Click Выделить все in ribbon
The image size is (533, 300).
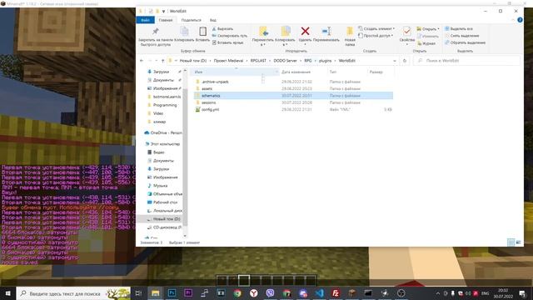click(x=459, y=29)
